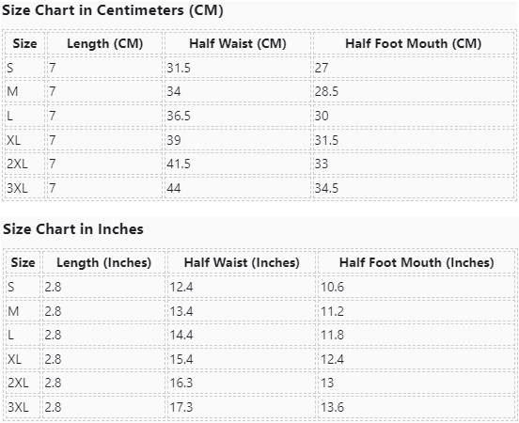This screenshot has width=519, height=423.
Task: Click the Size Chart in Centimeters heading
Action: pos(113,10)
